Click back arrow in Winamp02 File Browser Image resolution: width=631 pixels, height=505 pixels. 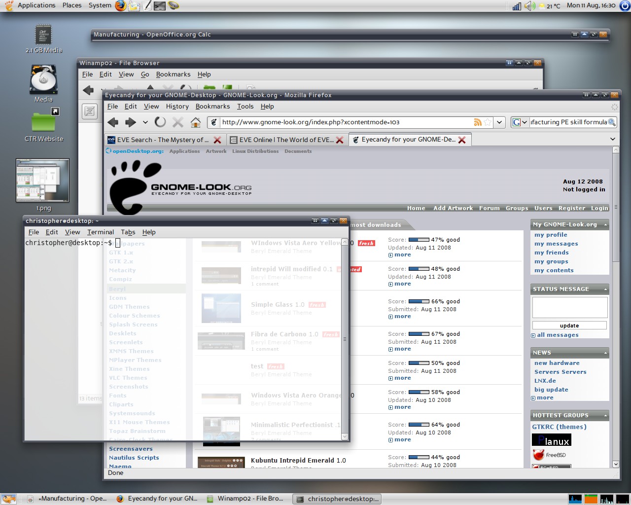[x=88, y=90]
